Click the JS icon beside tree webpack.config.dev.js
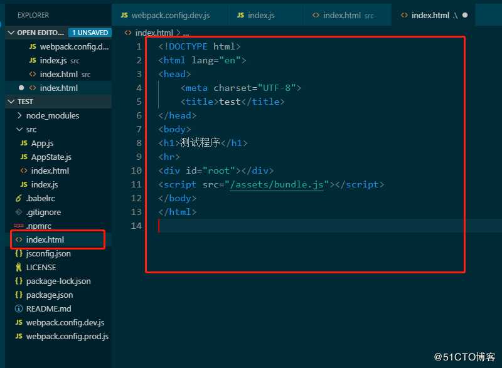Image resolution: width=502 pixels, height=368 pixels. click(x=19, y=322)
